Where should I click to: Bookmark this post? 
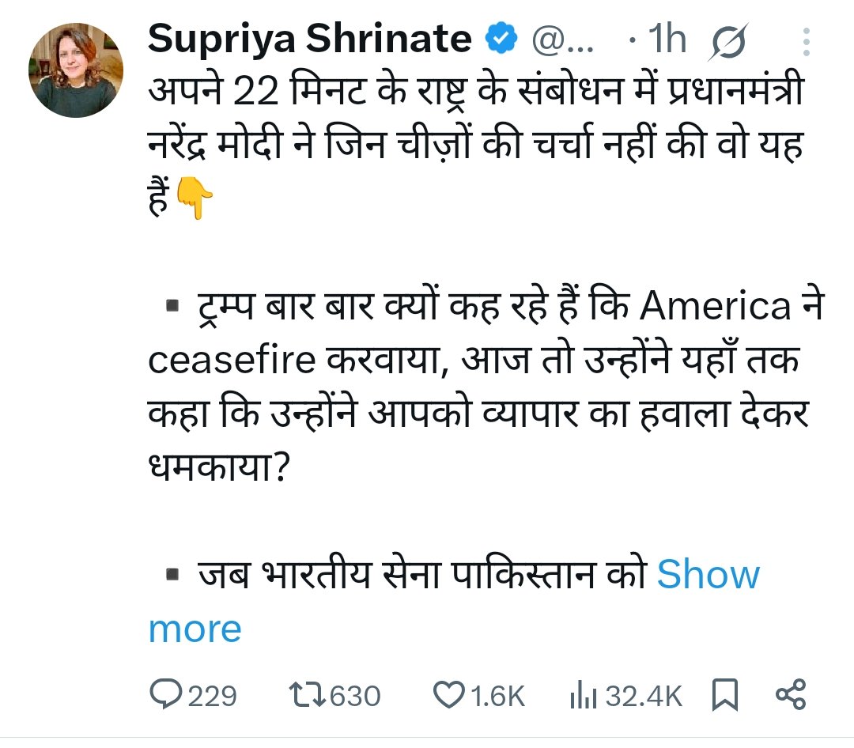[724, 696]
